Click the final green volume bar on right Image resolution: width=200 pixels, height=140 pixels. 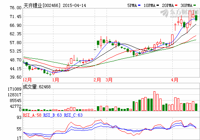(x=196, y=107)
